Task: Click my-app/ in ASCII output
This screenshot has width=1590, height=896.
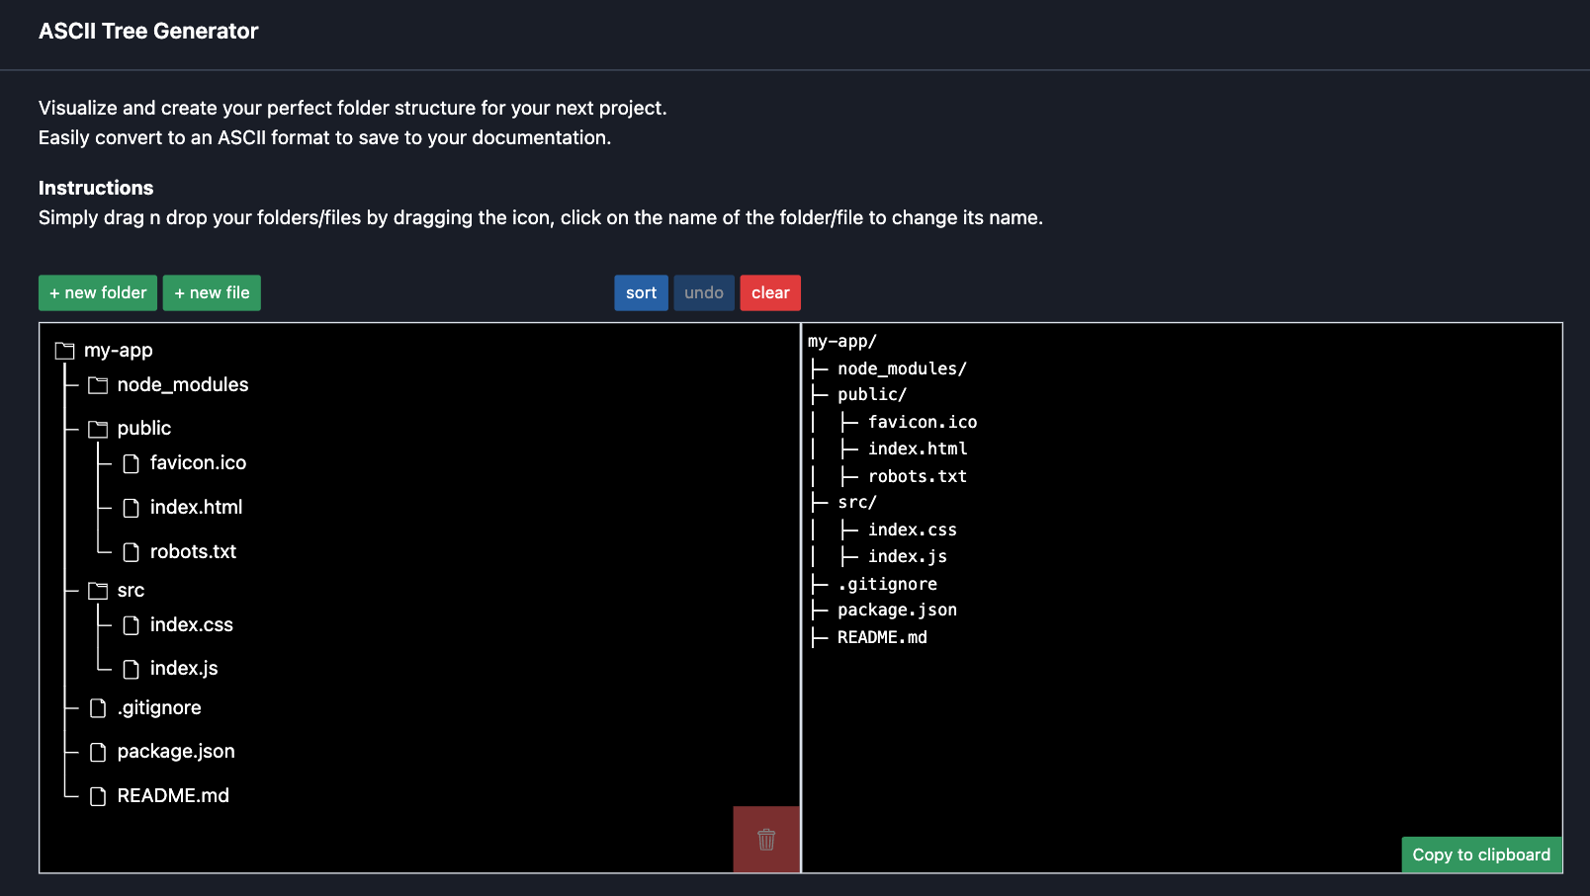Action: coord(842,341)
